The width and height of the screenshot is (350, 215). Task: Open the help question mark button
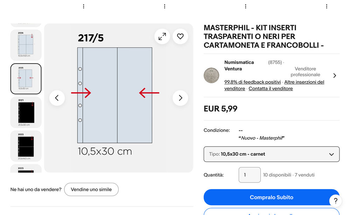point(335,201)
